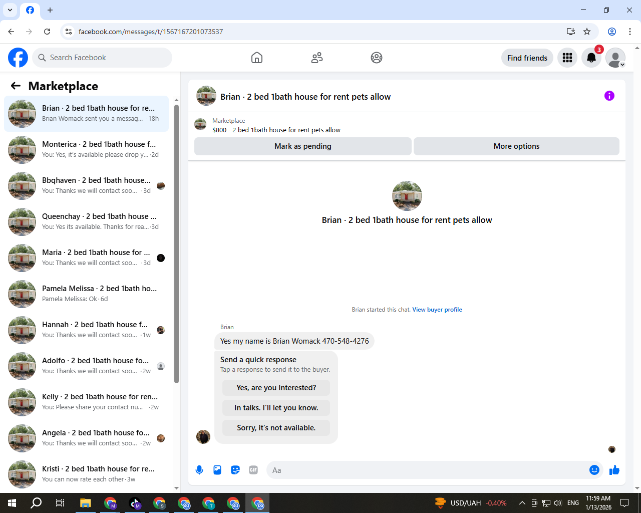Open Angela conversation
The height and width of the screenshot is (513, 641).
click(x=86, y=438)
